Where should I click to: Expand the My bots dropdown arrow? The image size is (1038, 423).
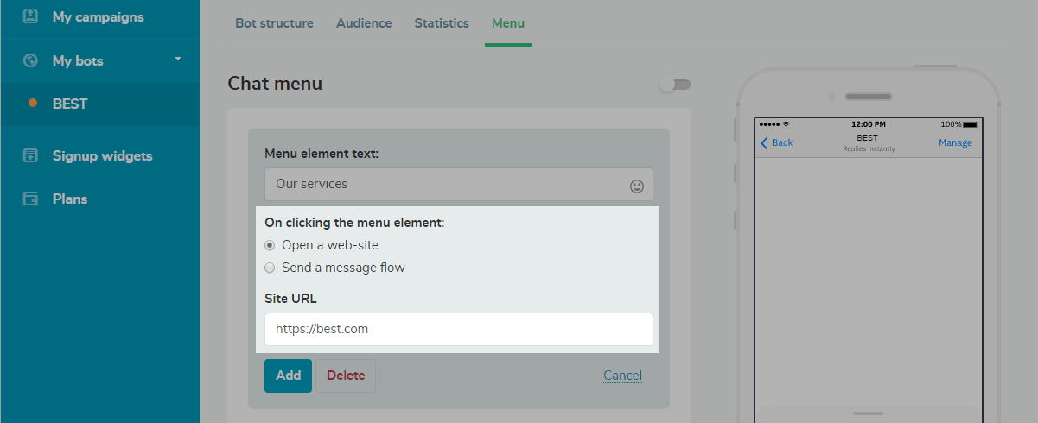point(178,60)
